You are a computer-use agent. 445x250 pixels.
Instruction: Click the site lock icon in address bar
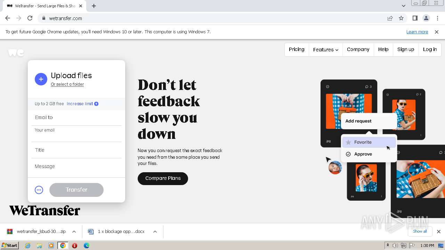[x=43, y=18]
